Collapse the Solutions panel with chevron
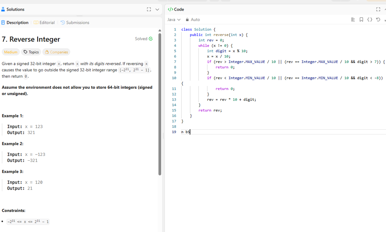Image resolution: width=386 pixels, height=232 pixels. click(157, 9)
